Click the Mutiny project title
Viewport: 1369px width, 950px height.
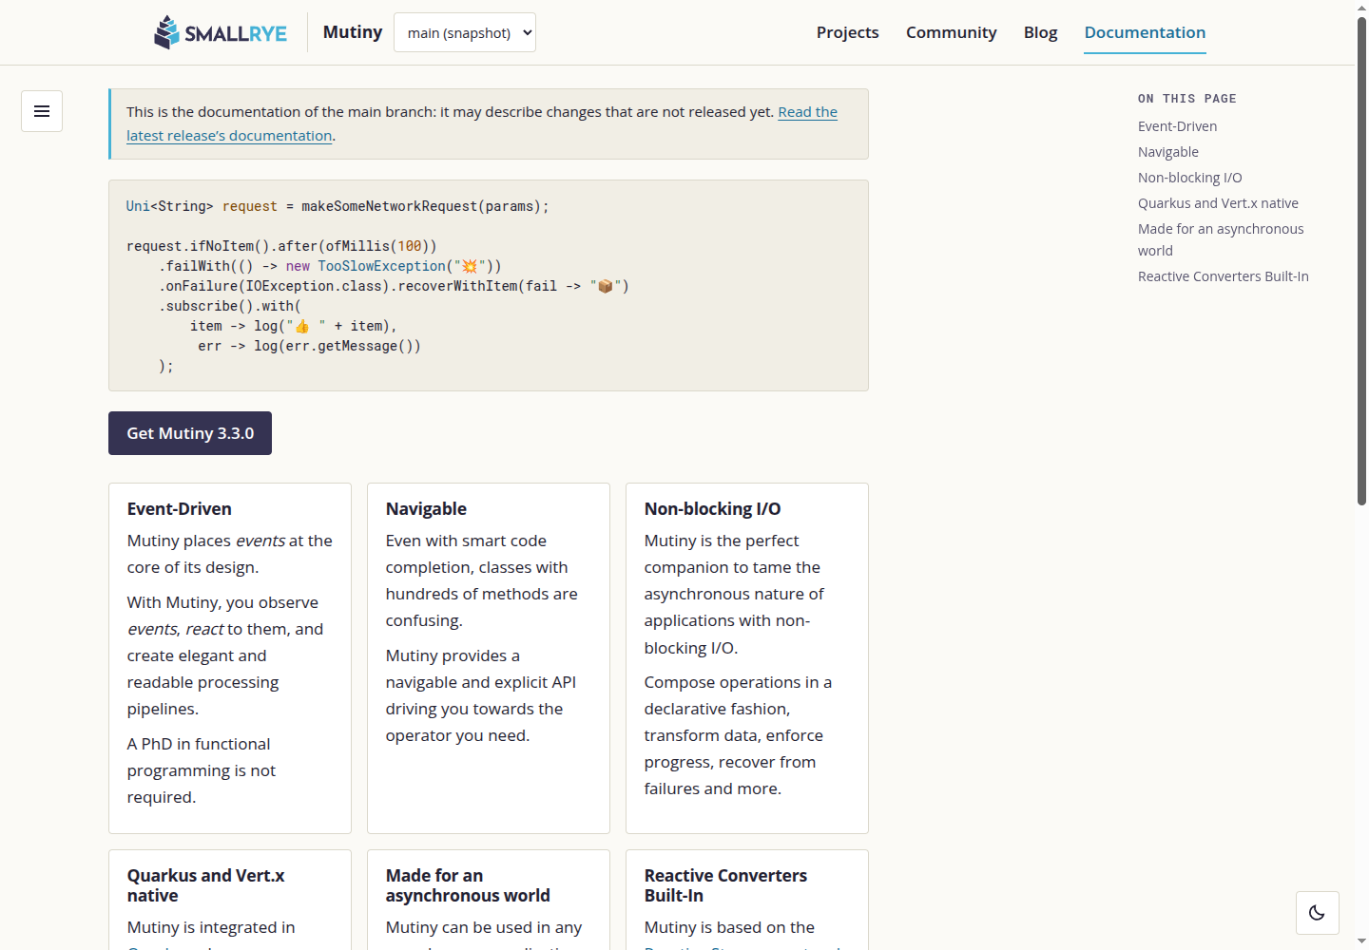pyautogui.click(x=353, y=32)
